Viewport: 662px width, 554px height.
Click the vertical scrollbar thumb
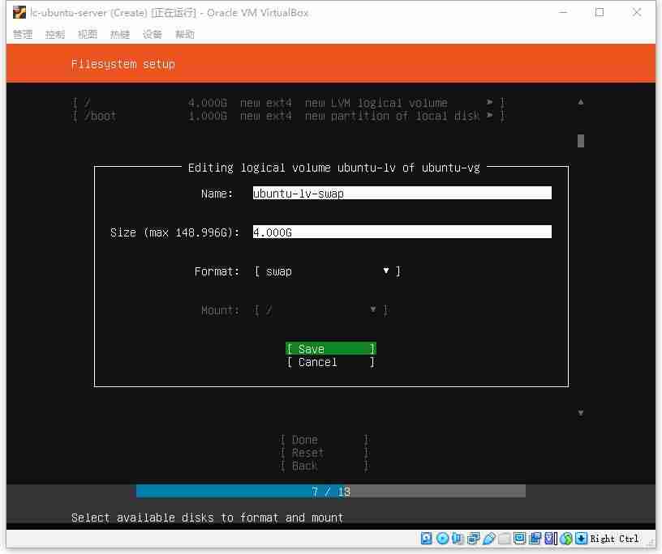tap(581, 141)
